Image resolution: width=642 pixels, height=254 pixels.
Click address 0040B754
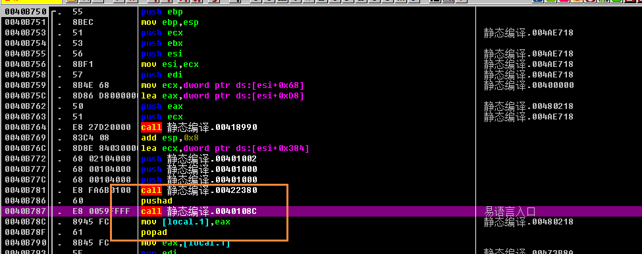click(26, 43)
